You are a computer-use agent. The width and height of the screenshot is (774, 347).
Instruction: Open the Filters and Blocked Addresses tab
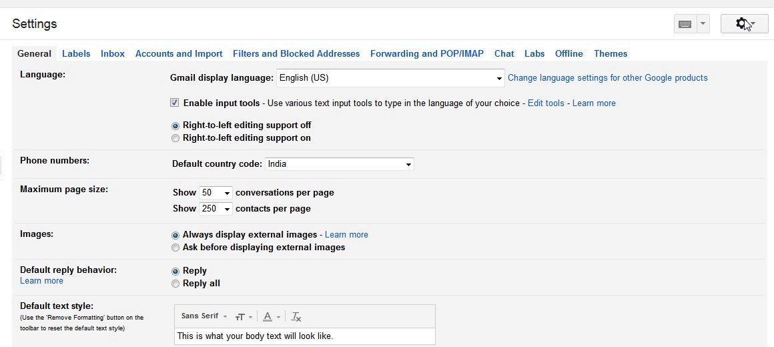click(x=296, y=53)
